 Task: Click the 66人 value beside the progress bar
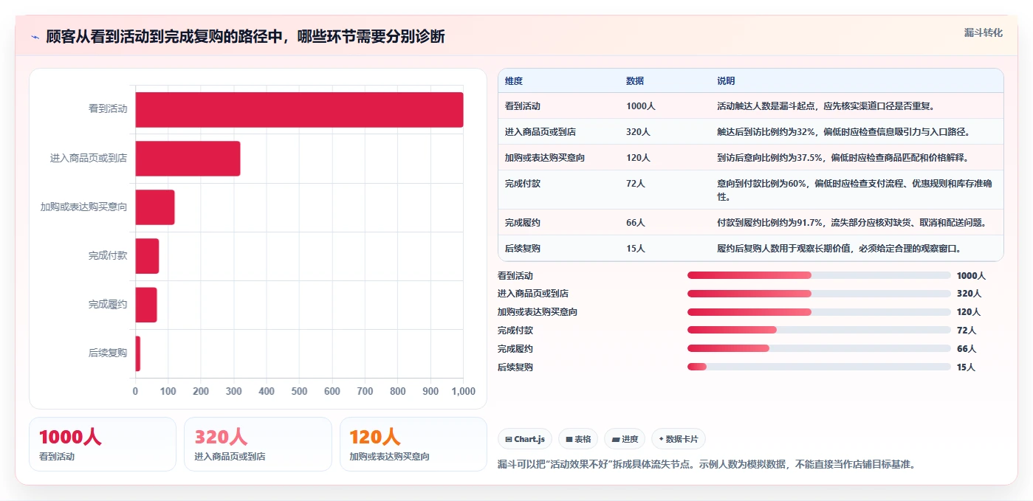click(x=967, y=349)
